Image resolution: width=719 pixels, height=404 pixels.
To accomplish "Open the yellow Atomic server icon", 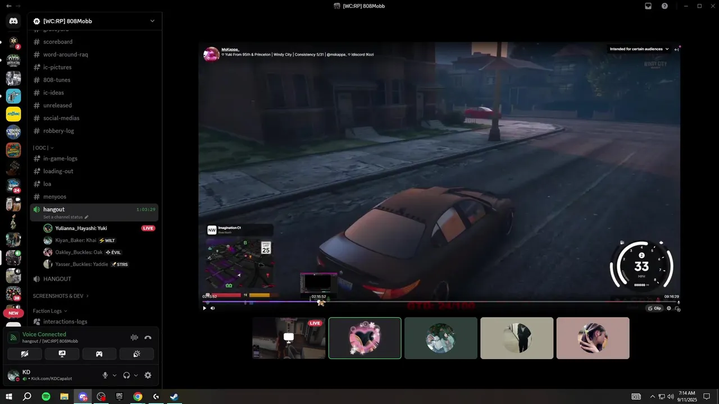I will point(13,114).
